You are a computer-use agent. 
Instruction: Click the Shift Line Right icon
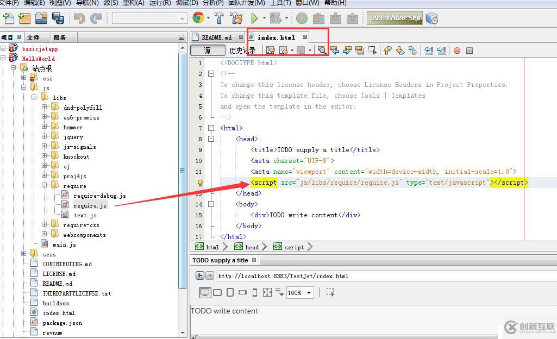coord(441,51)
